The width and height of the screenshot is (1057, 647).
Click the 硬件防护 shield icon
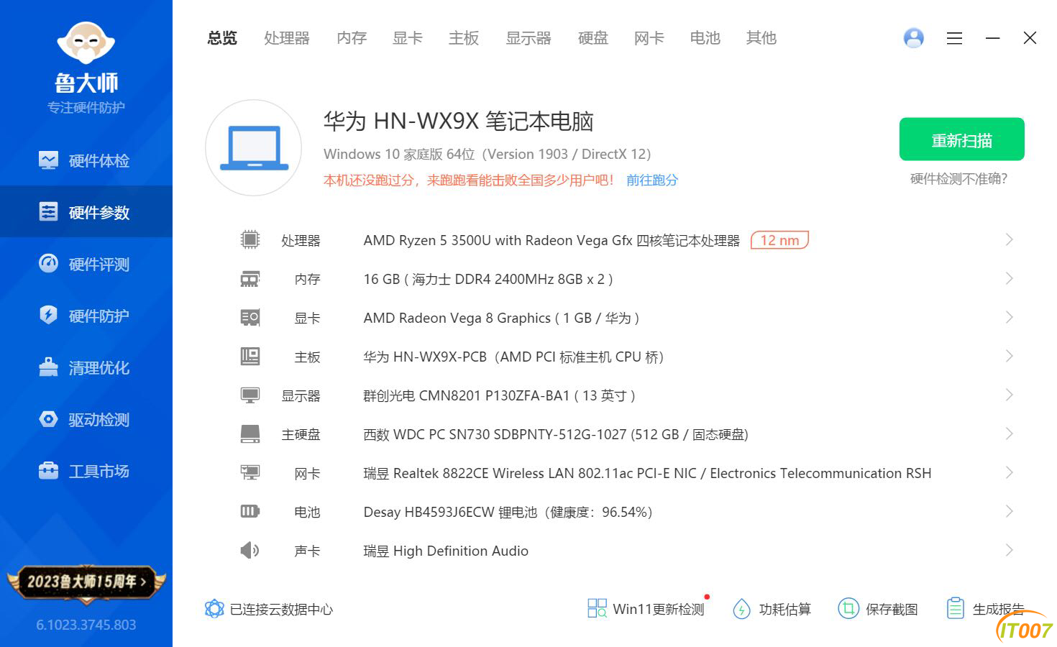pyautogui.click(x=48, y=315)
